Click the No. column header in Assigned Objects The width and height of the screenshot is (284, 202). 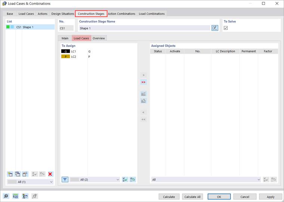198,51
